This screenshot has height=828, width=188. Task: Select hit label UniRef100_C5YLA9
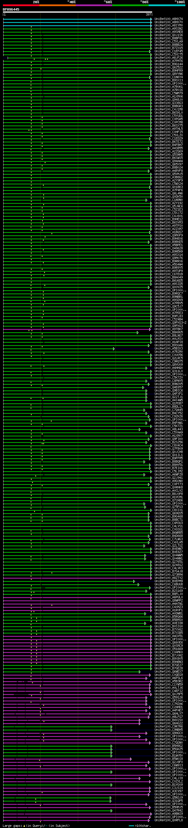click(168, 41)
